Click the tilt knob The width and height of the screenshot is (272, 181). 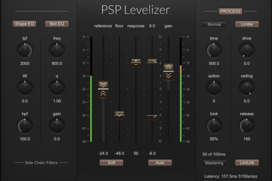pos(24,88)
